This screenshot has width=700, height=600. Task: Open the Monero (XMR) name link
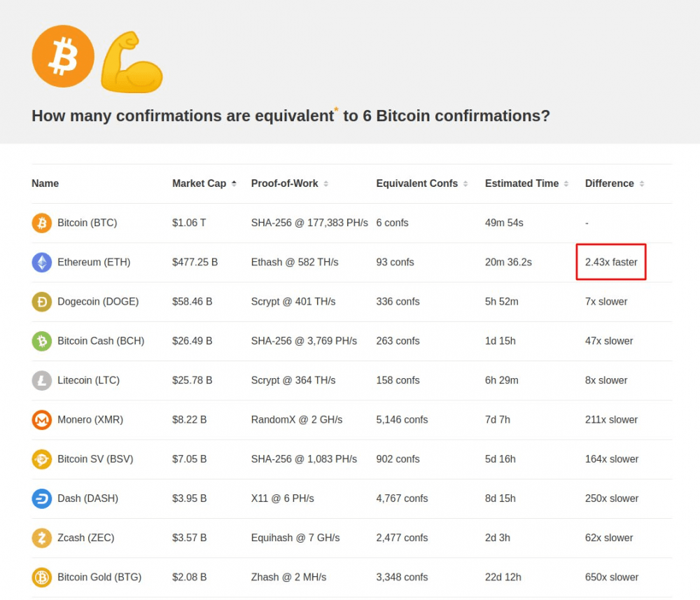click(90, 420)
